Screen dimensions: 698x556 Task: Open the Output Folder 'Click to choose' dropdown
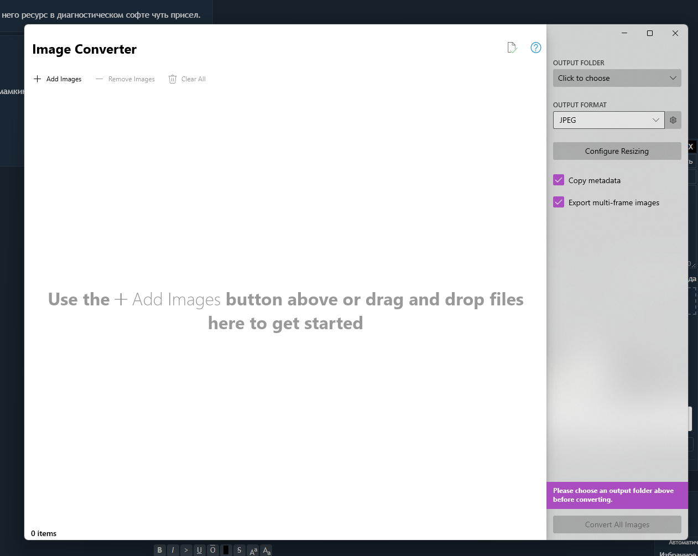[x=617, y=78]
